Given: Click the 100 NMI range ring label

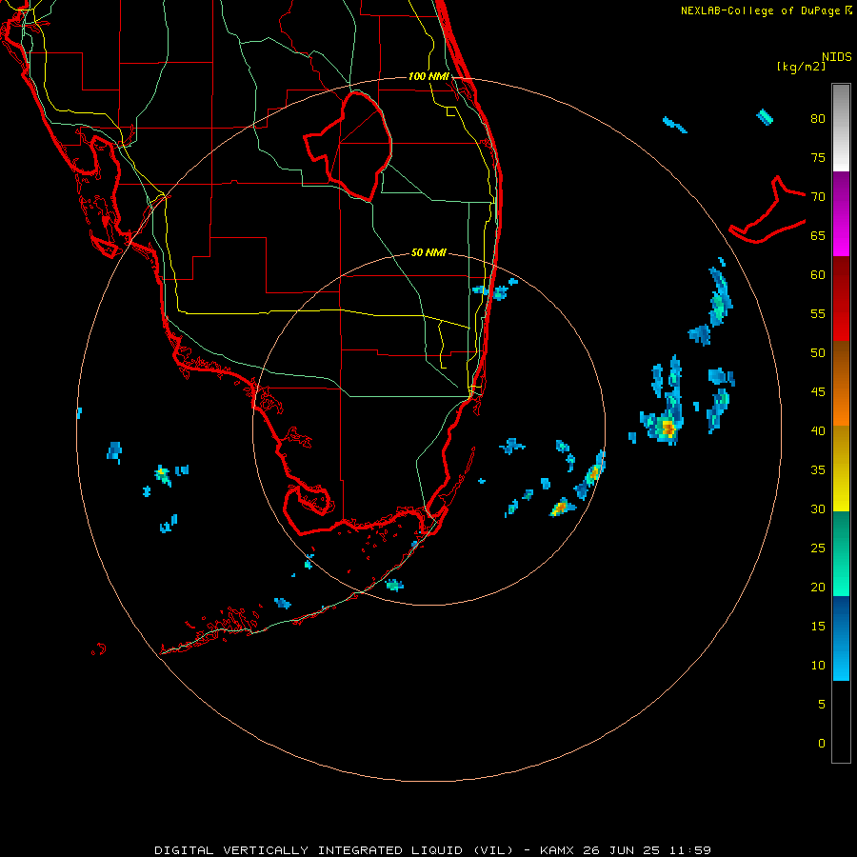Looking at the screenshot, I should click(x=428, y=76).
